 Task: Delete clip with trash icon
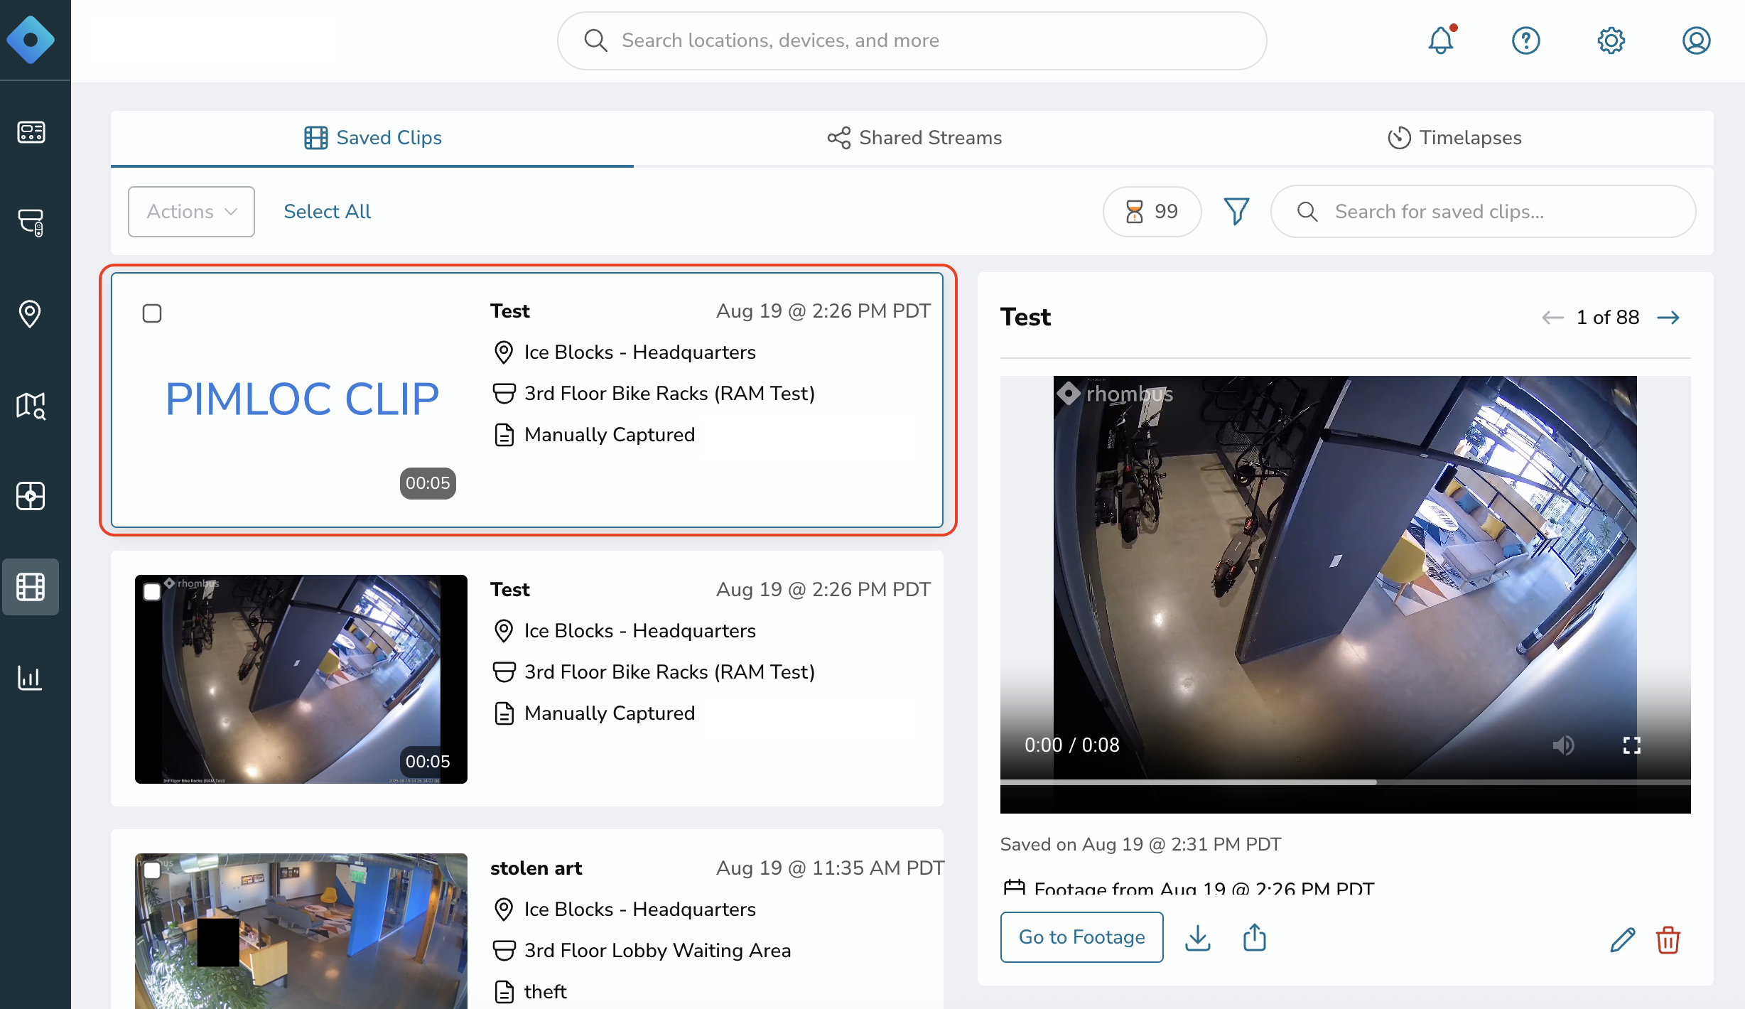tap(1668, 939)
